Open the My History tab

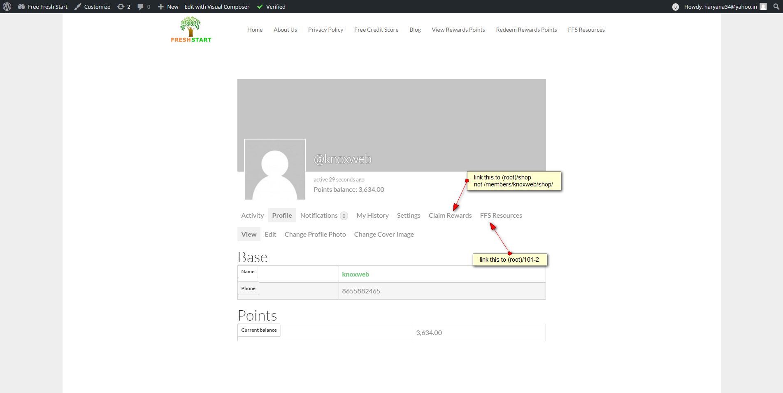pyautogui.click(x=372, y=215)
